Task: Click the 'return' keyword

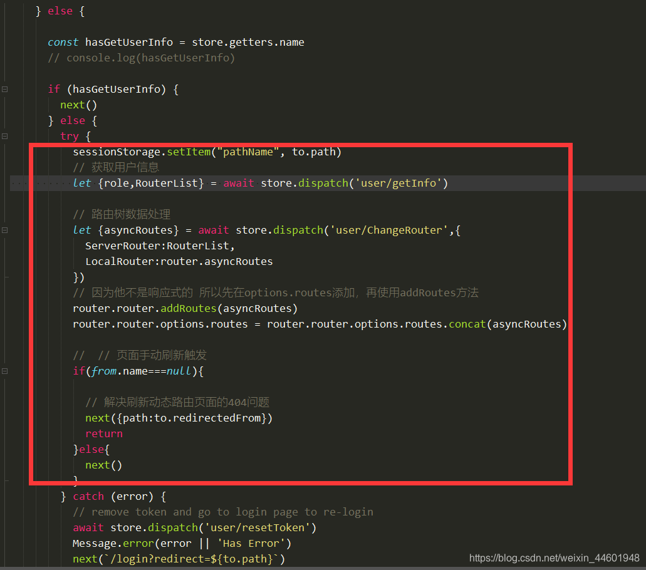Action: click(104, 433)
